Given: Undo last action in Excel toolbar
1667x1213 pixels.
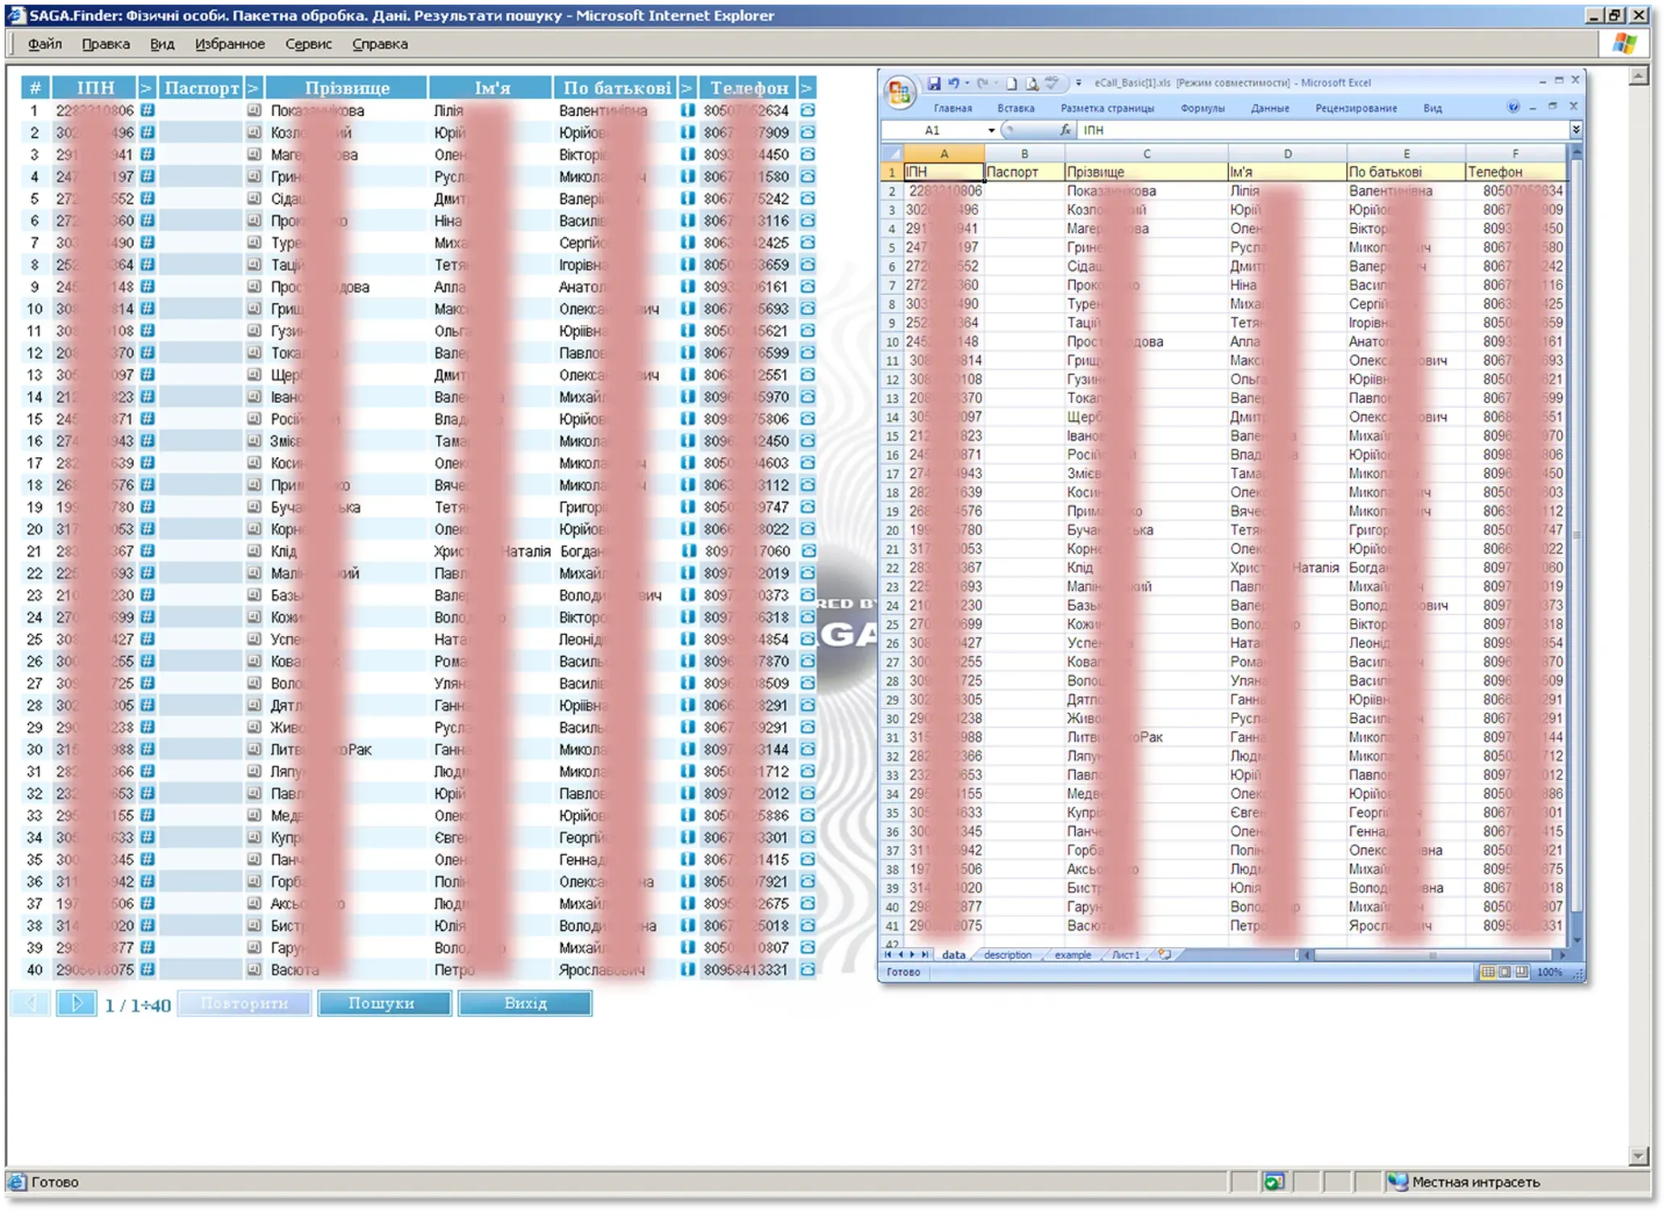Looking at the screenshot, I should (x=954, y=83).
